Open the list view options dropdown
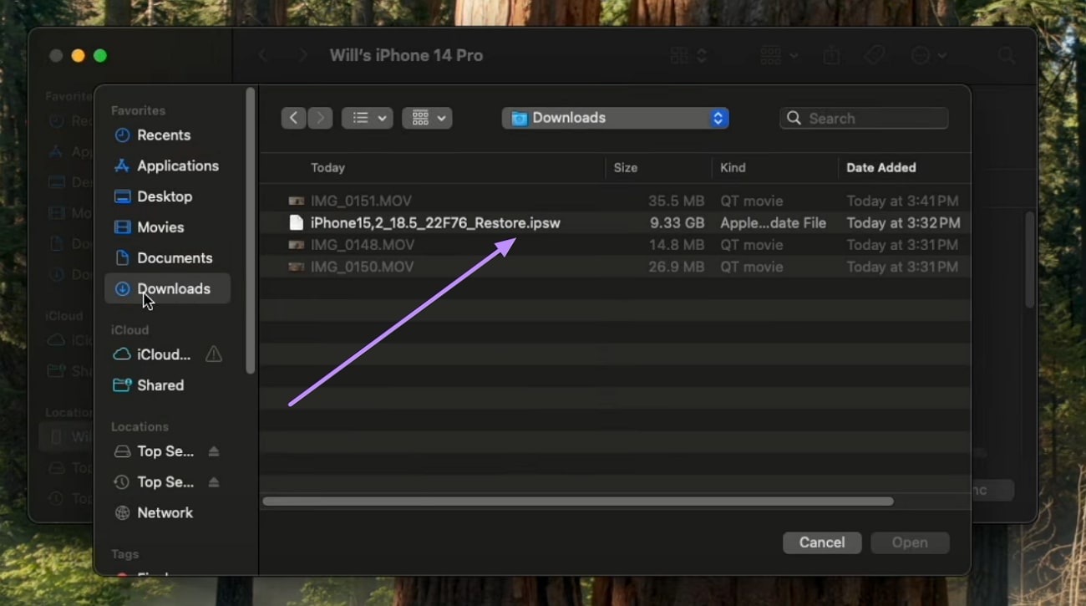This screenshot has height=606, width=1086. click(x=367, y=118)
